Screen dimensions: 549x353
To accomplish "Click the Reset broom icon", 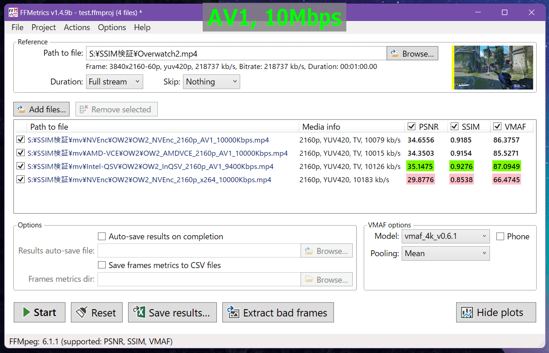I will 82,313.
